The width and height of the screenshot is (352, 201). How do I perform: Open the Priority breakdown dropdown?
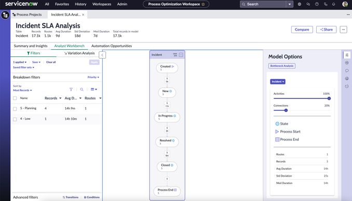(x=93, y=77)
